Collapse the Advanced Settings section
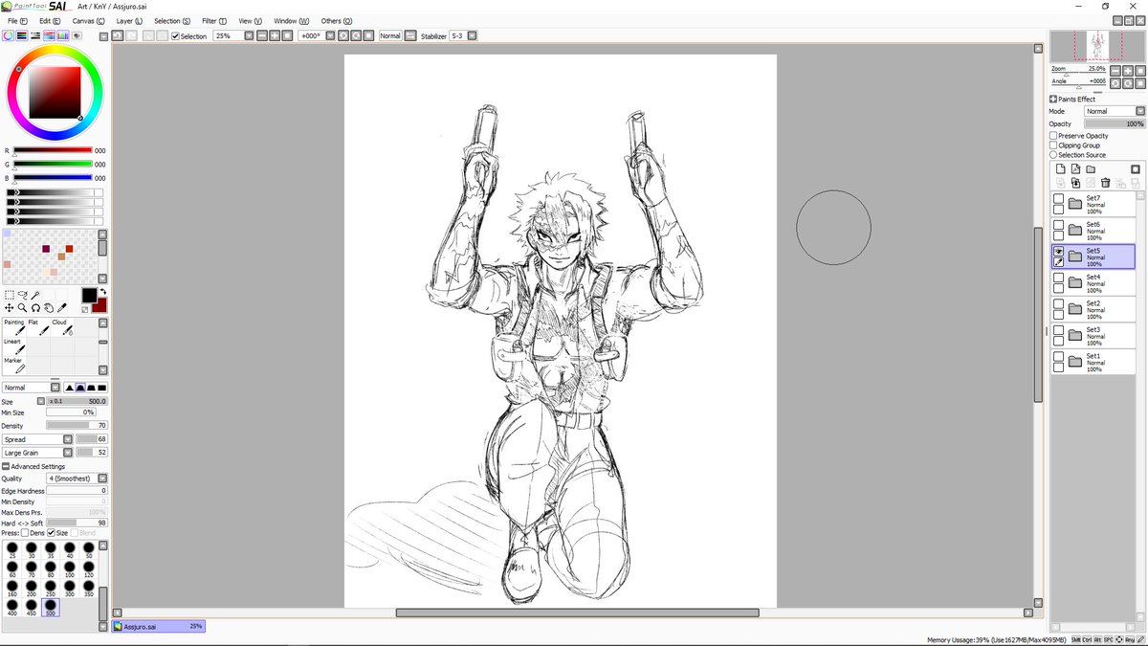The image size is (1148, 646). (6, 466)
